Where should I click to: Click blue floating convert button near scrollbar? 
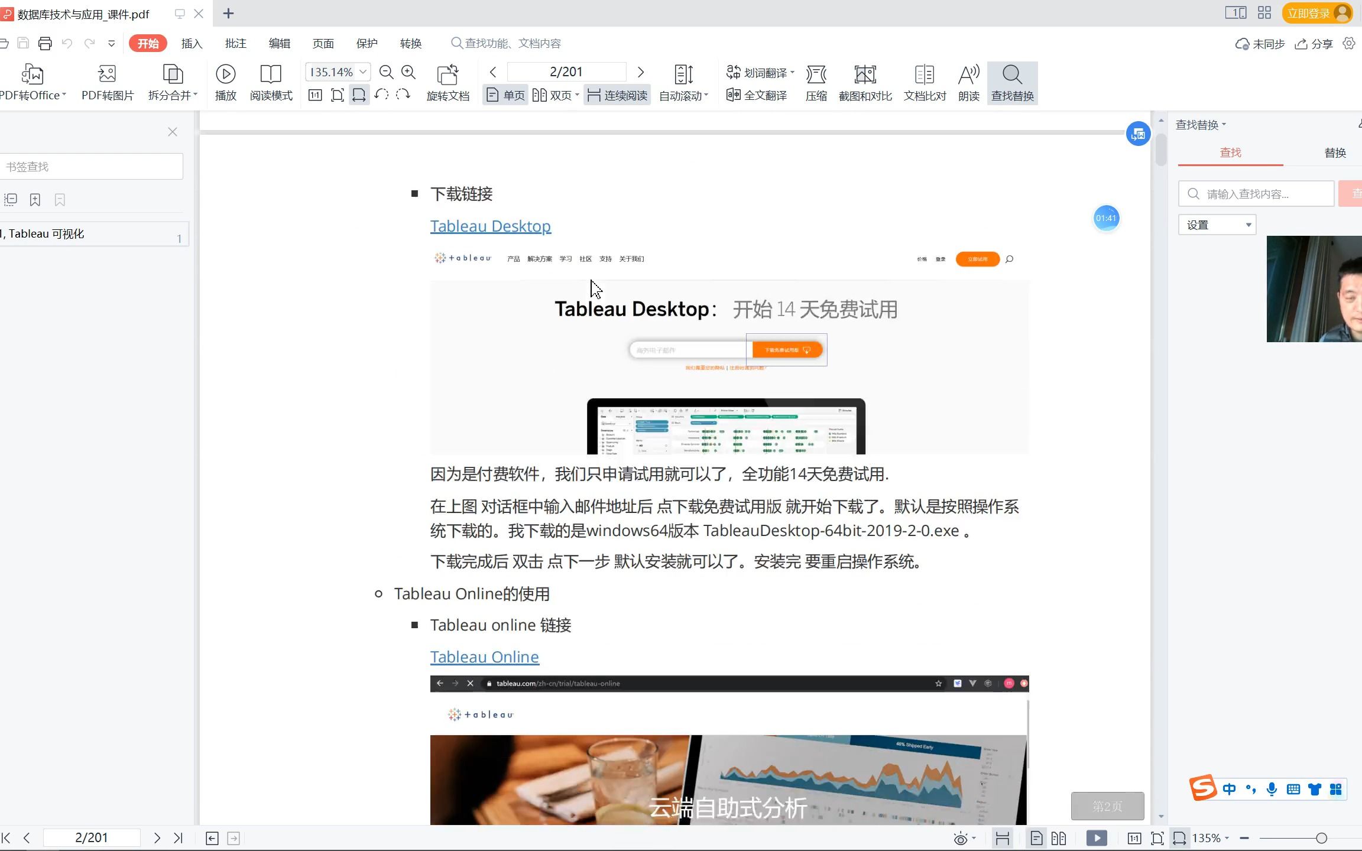1137,134
